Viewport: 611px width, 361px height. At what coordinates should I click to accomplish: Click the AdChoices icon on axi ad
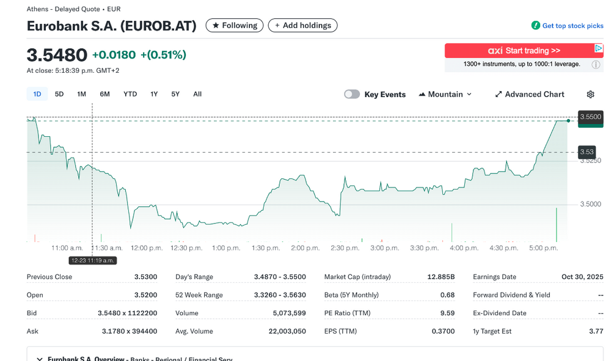[599, 48]
